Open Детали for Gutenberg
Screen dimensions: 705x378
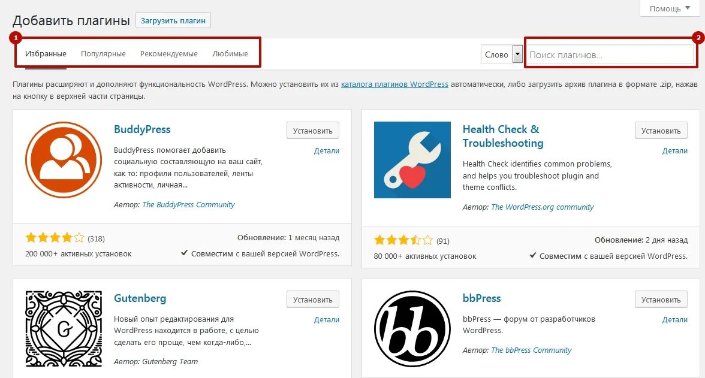pos(326,319)
